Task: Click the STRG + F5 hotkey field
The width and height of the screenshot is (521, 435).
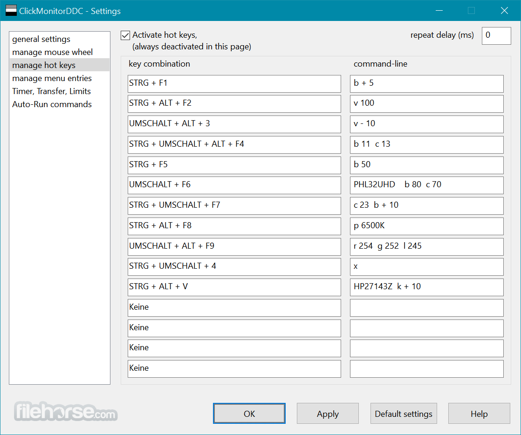Action: coord(234,165)
